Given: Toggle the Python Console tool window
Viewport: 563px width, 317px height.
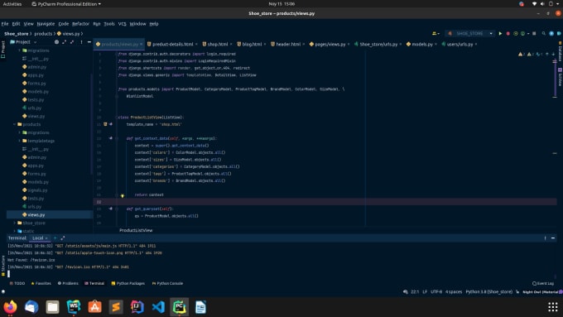Looking at the screenshot, I should (x=167, y=283).
